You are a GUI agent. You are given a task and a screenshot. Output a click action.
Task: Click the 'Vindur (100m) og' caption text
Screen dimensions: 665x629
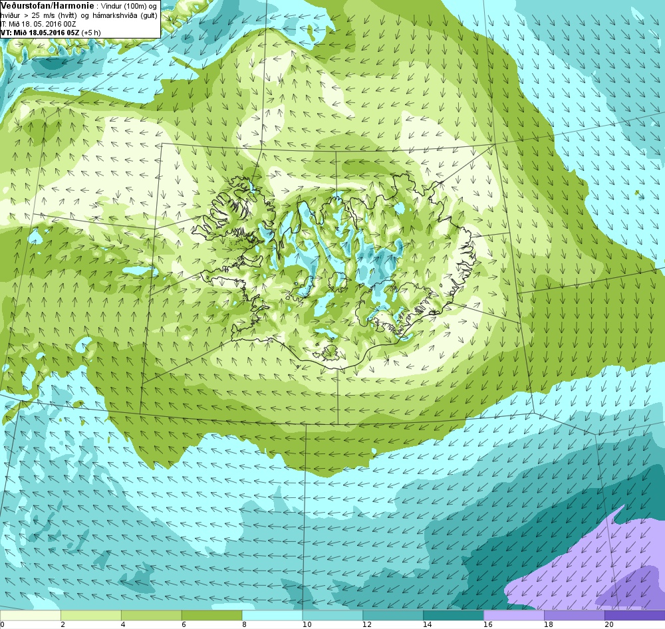(128, 7)
